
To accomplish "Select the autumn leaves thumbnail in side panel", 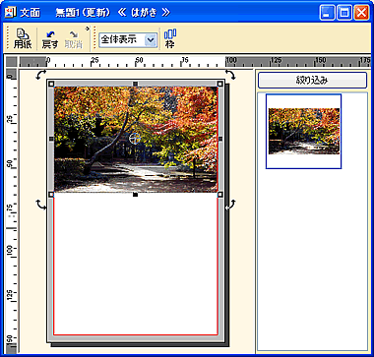I will click(x=303, y=131).
